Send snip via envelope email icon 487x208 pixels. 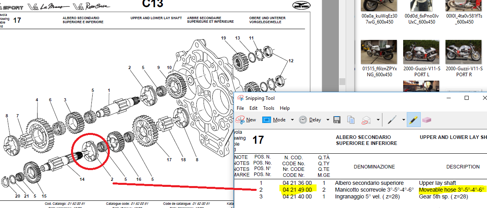[366, 120]
